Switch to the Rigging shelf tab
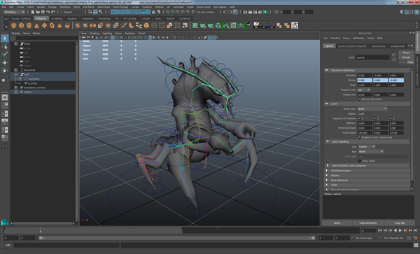420x254 pixels. (x=72, y=19)
